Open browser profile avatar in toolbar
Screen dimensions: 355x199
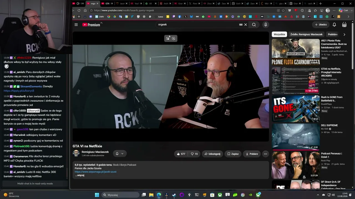pos(328,11)
